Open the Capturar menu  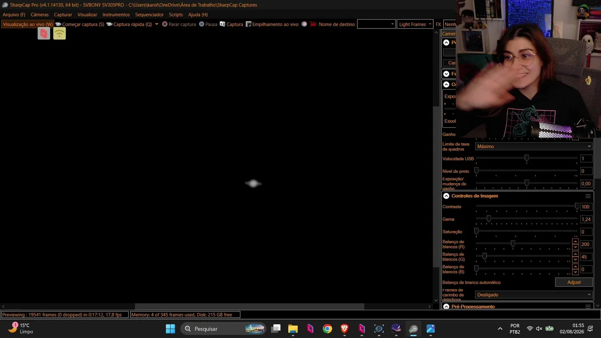tap(63, 15)
